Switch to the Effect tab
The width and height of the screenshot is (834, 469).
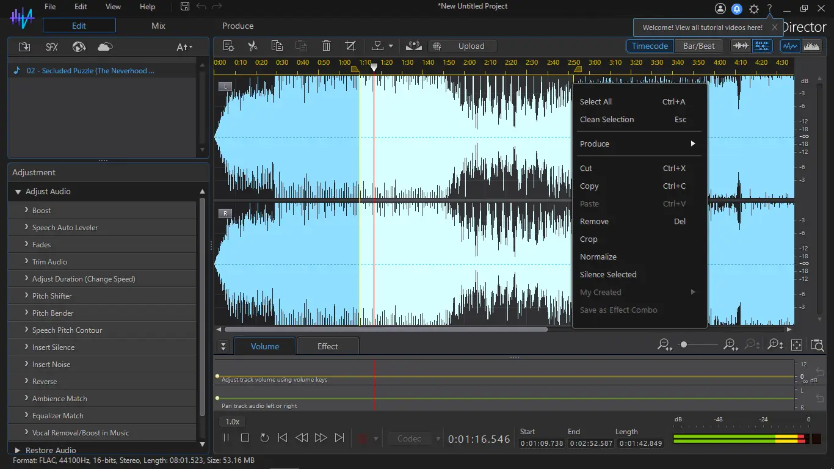(x=327, y=346)
